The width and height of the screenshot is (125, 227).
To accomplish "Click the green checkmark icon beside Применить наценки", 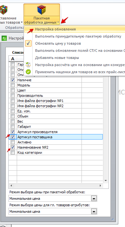I will pos(28,72).
